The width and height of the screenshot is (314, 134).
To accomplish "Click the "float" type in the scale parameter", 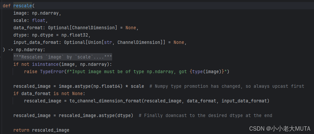I will (x=39, y=20).
